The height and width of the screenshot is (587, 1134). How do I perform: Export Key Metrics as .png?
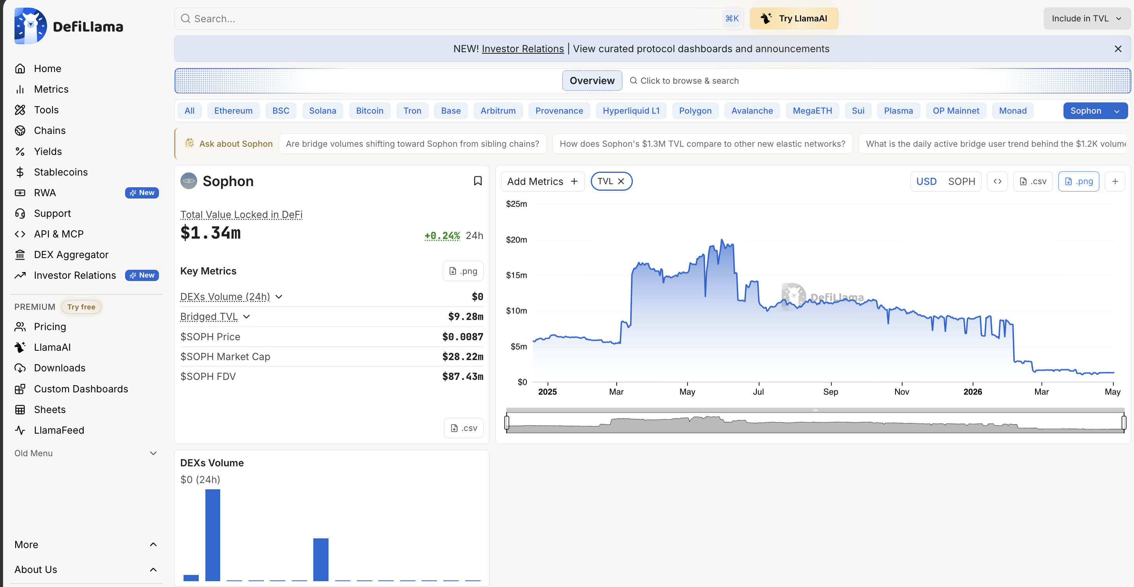pos(463,271)
